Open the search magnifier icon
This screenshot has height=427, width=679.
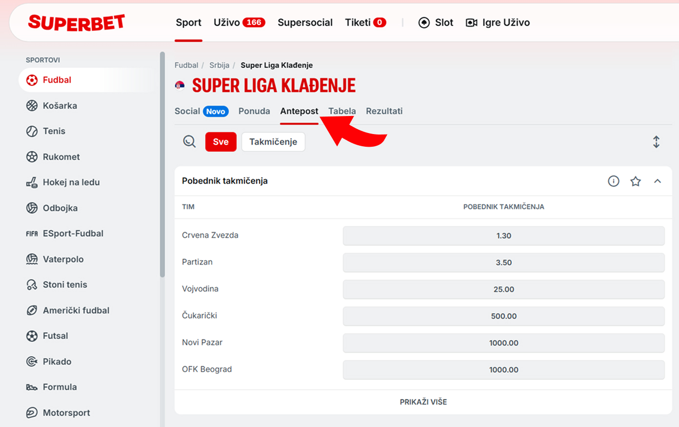point(189,141)
